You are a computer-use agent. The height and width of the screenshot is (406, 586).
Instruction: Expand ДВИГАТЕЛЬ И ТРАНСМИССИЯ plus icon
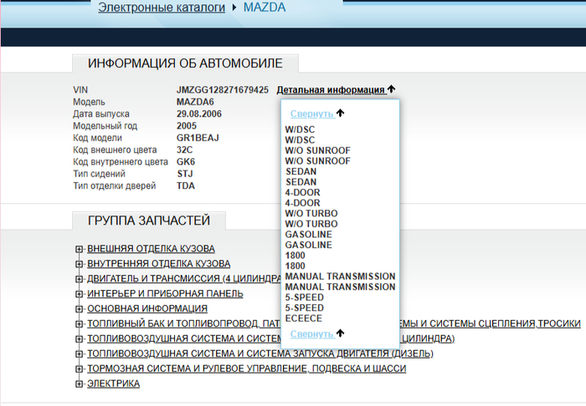(80, 279)
